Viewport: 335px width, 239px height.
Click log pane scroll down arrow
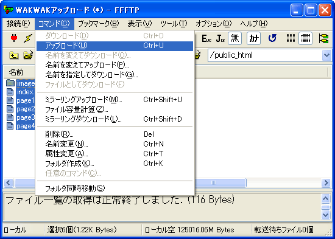coord(326,215)
